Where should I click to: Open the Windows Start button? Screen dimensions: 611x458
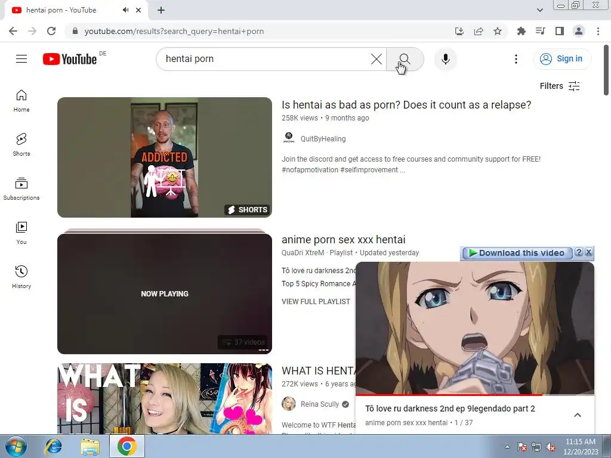(x=16, y=447)
